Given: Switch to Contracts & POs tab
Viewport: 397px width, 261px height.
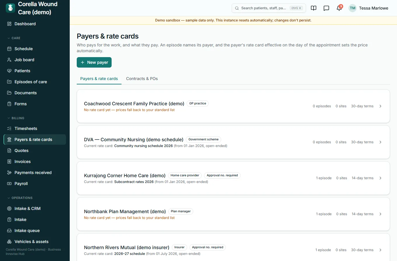Looking at the screenshot, I should coord(142,79).
